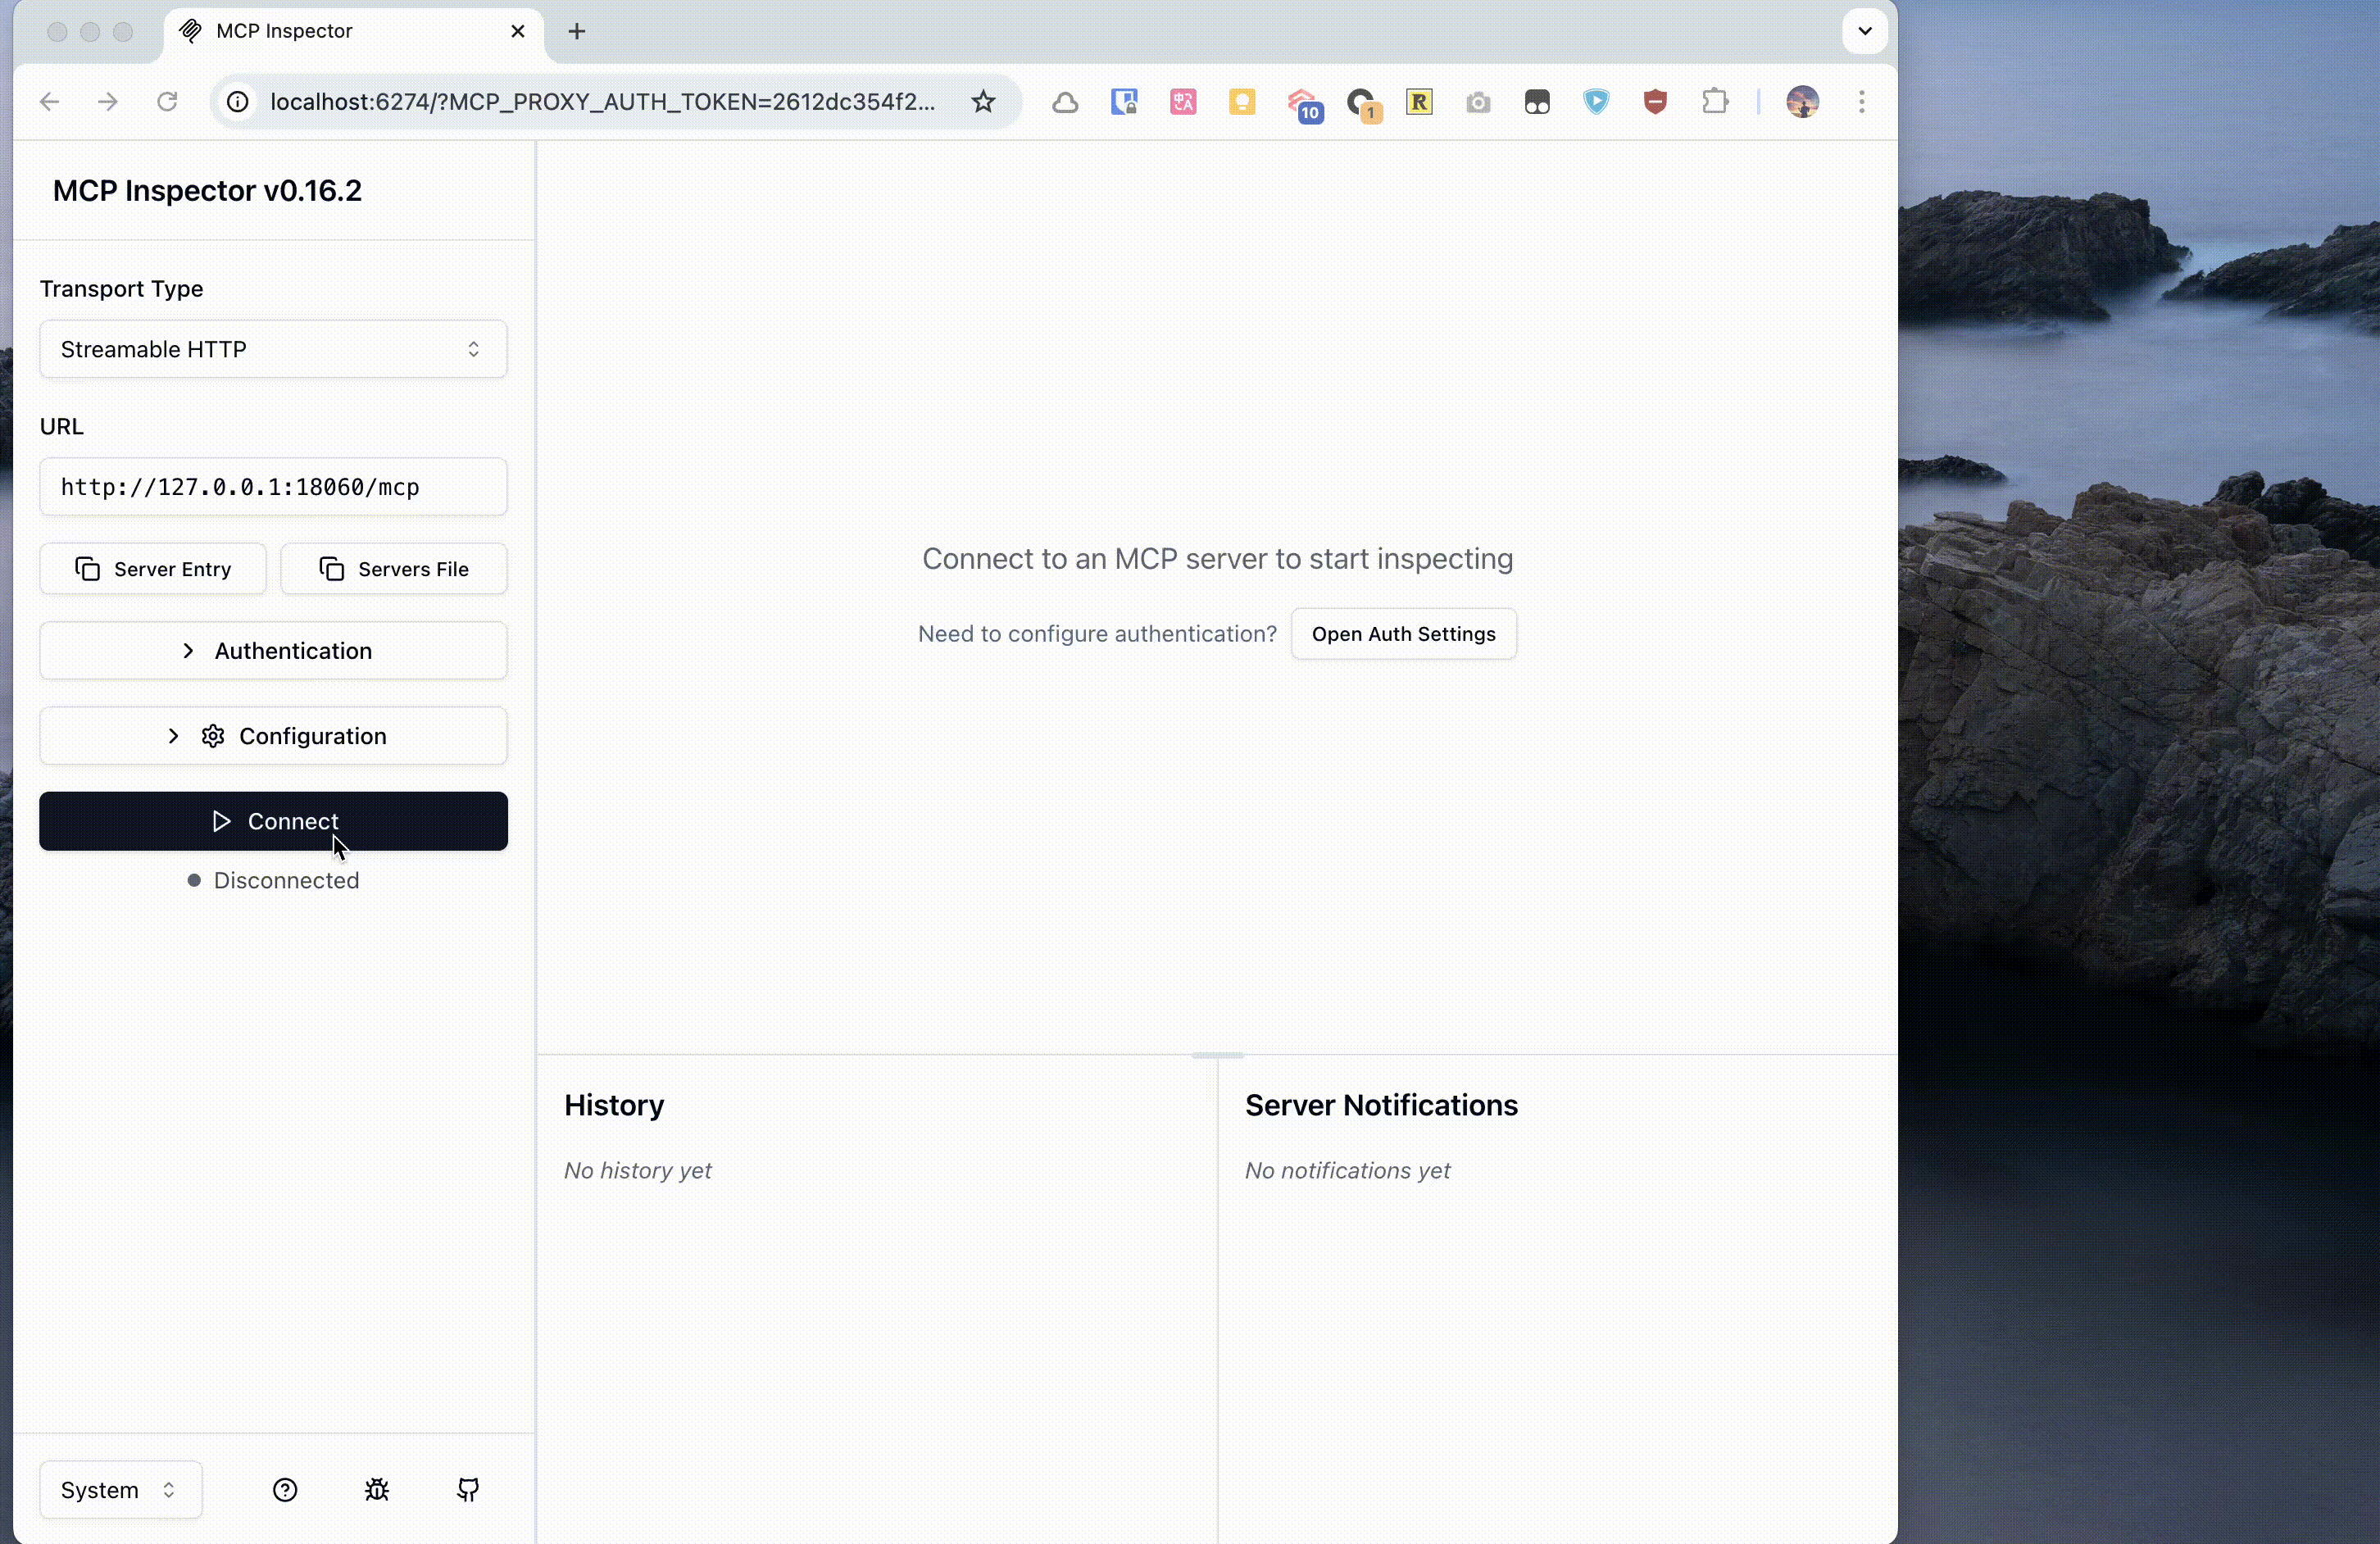Open the browser extensions puzzle icon
Viewport: 2380px width, 1544px height.
pyautogui.click(x=1715, y=102)
